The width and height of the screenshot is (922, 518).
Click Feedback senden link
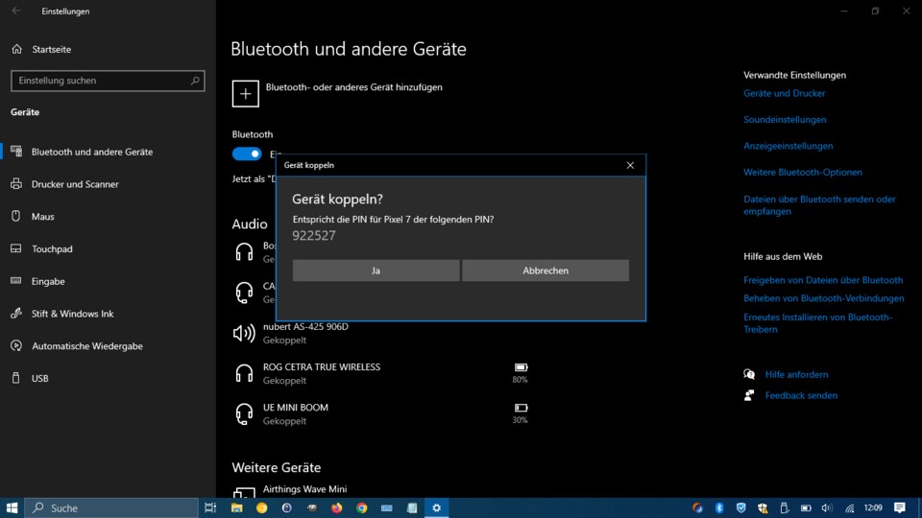[801, 396]
